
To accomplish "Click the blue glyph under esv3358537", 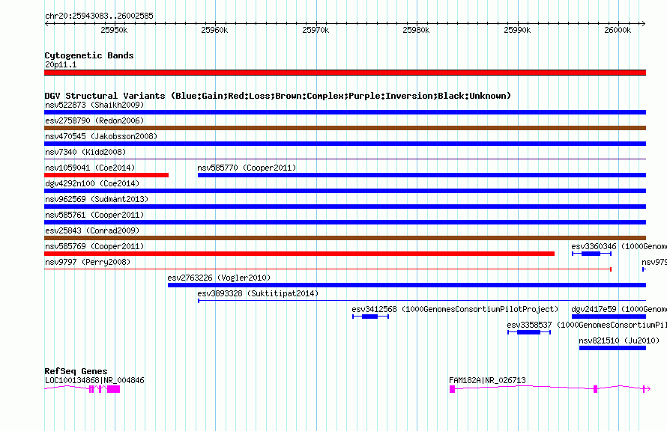I will [529, 332].
